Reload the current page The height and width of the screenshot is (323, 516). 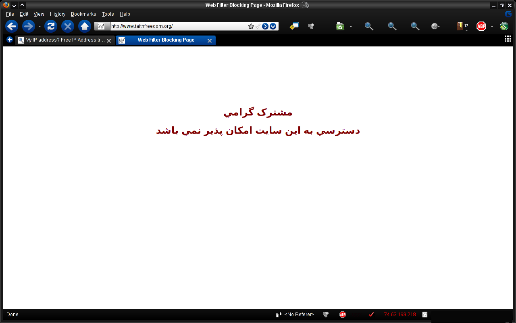pos(51,26)
